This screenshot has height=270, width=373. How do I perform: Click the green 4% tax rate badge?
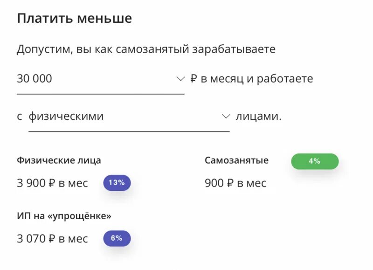coord(315,161)
